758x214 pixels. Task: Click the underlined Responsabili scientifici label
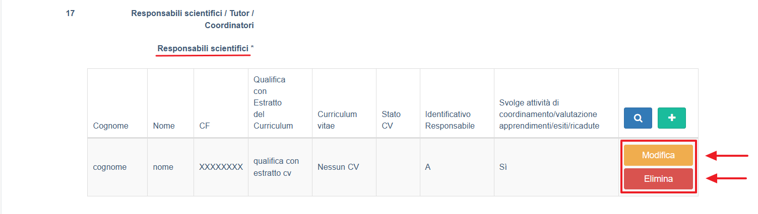tap(203, 49)
